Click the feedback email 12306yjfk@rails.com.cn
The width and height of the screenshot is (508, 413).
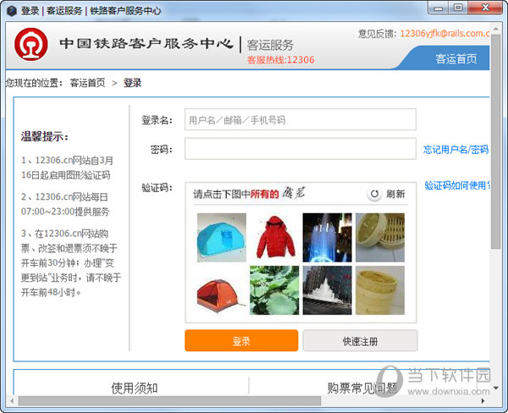[444, 33]
